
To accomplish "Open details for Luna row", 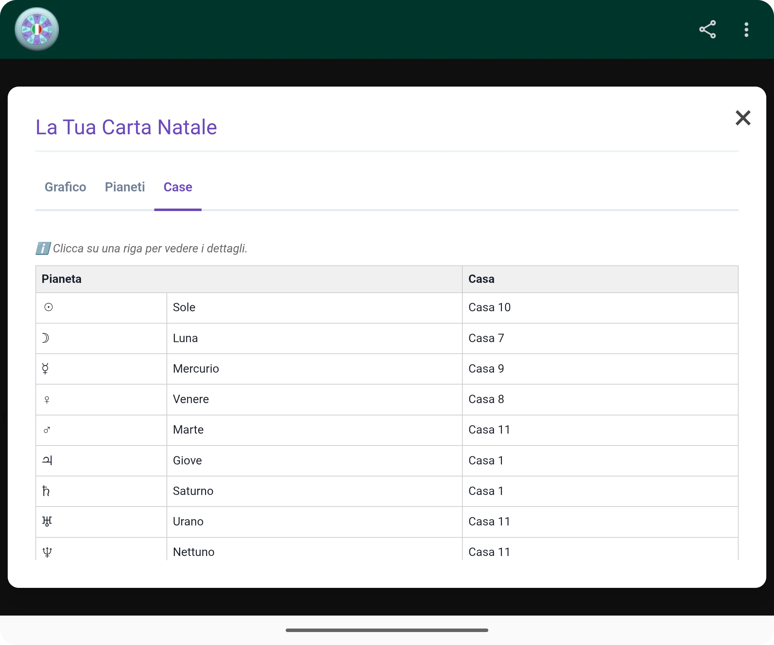I will (387, 338).
